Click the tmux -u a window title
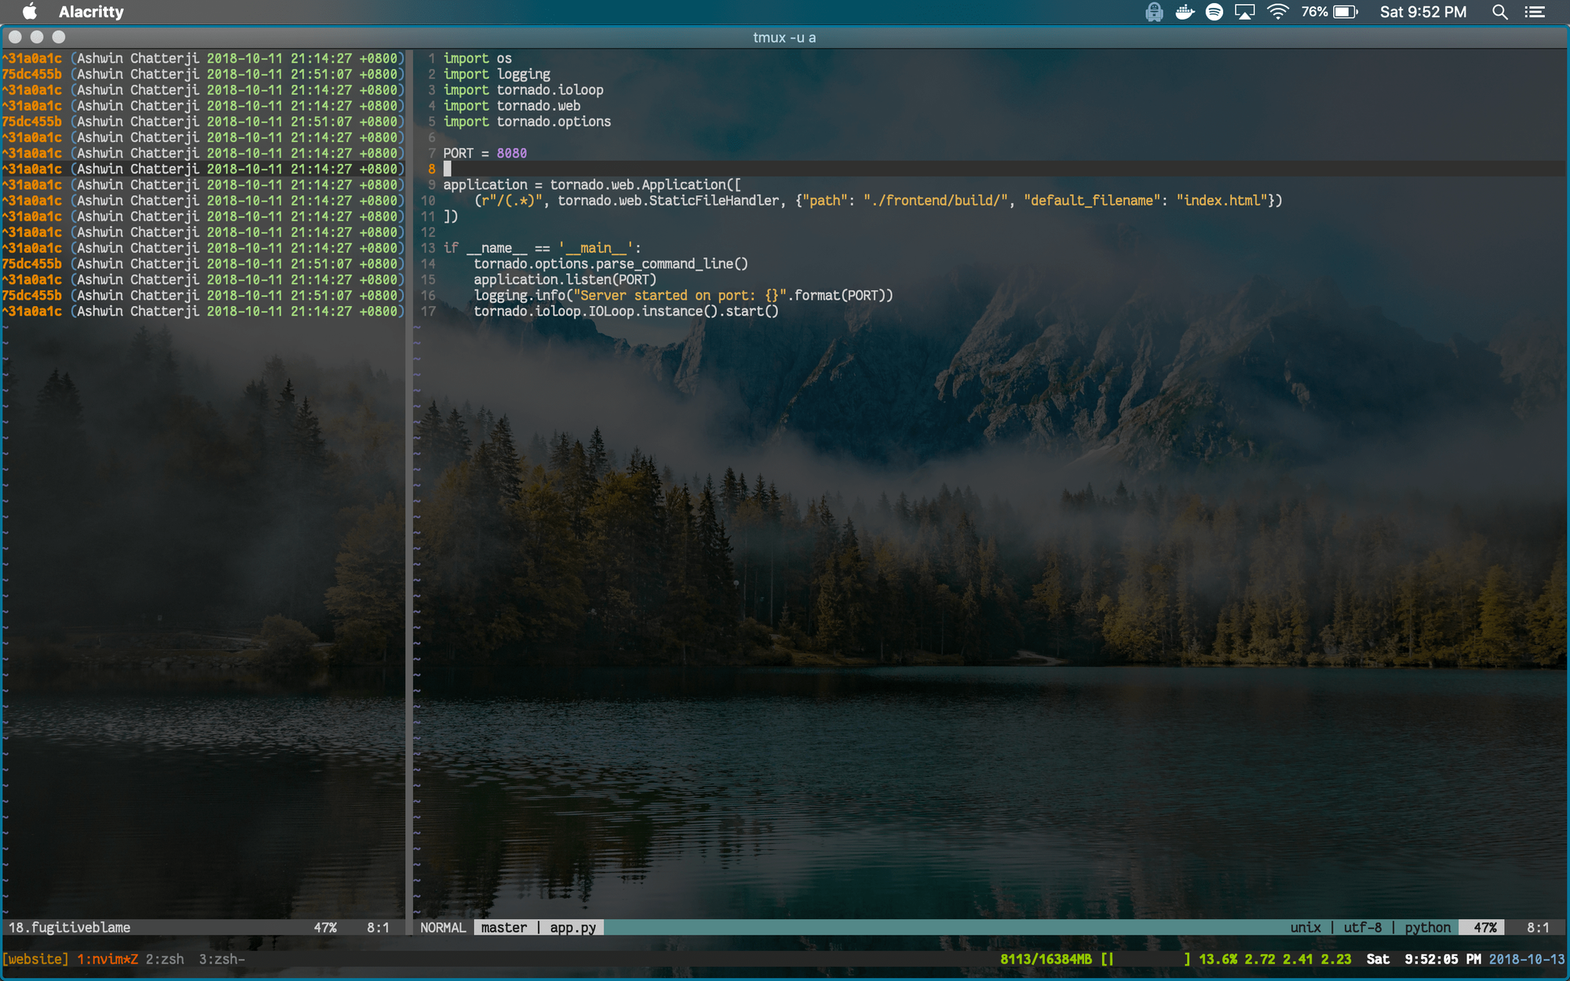 pyautogui.click(x=784, y=38)
